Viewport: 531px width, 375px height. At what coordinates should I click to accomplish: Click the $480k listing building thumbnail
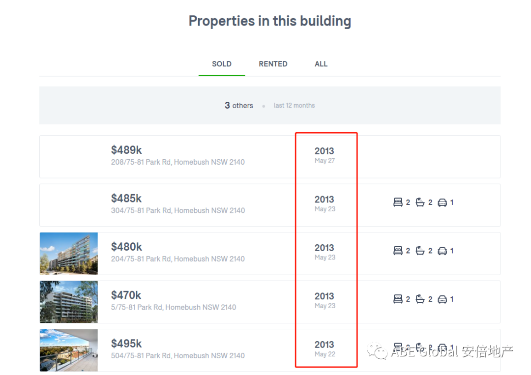[69, 254]
